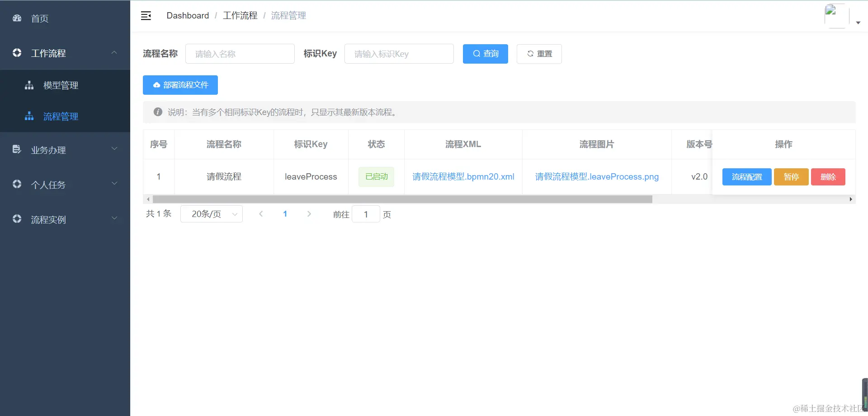Click the user avatar image
The width and height of the screenshot is (868, 416).
pyautogui.click(x=837, y=16)
